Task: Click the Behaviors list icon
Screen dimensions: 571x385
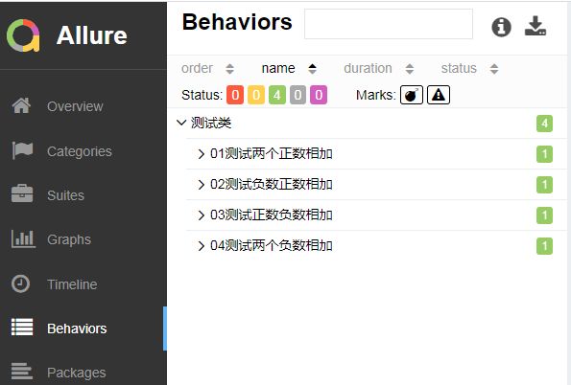Action: coord(22,327)
